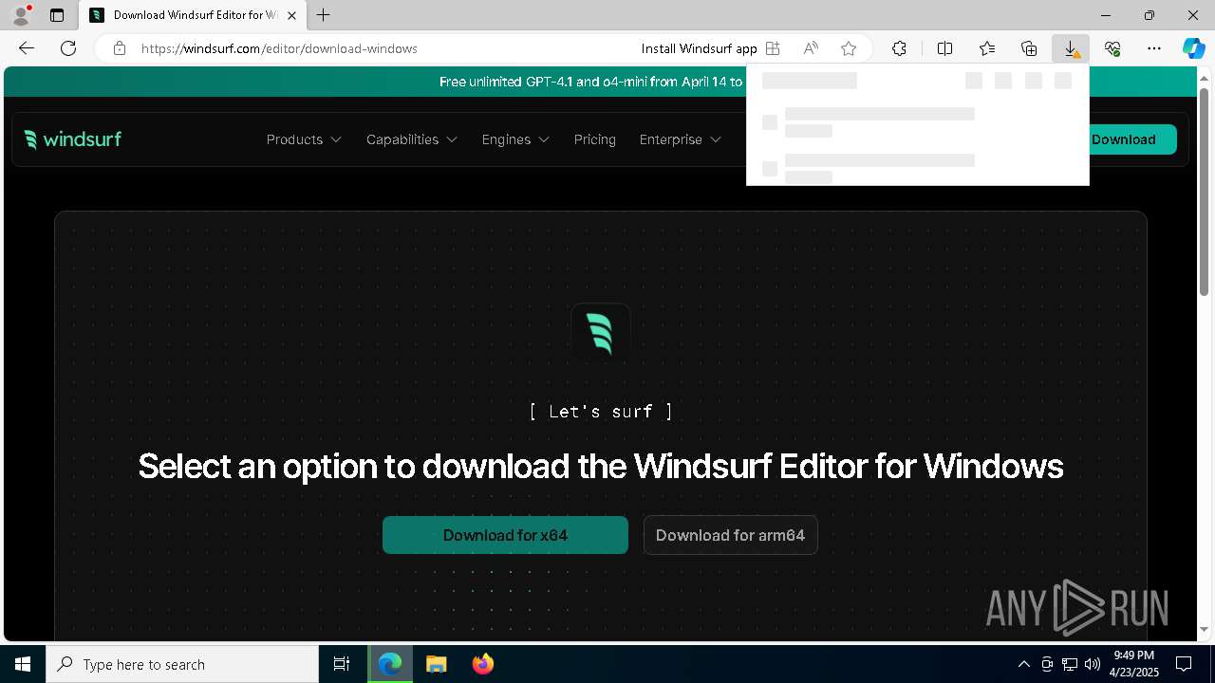Open network settings tray icon
This screenshot has height=683, width=1215.
pyautogui.click(x=1070, y=664)
